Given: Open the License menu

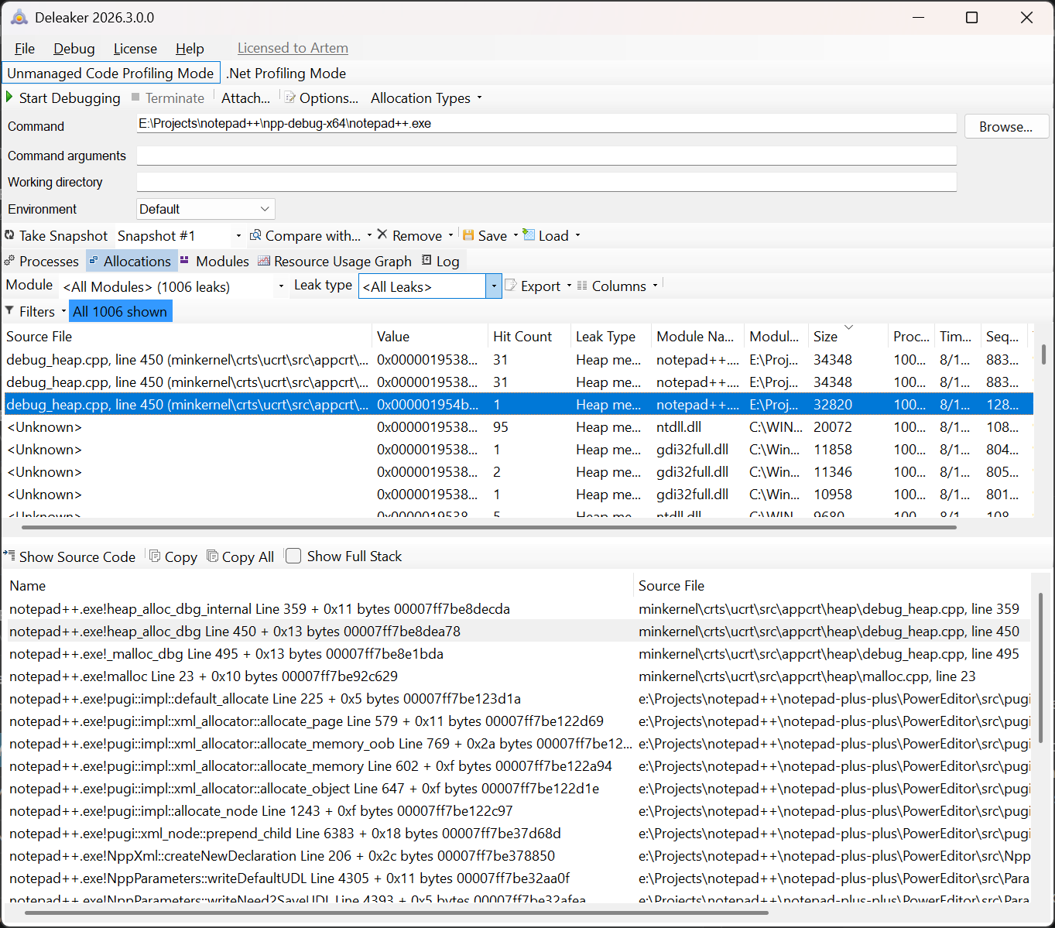Looking at the screenshot, I should (135, 48).
